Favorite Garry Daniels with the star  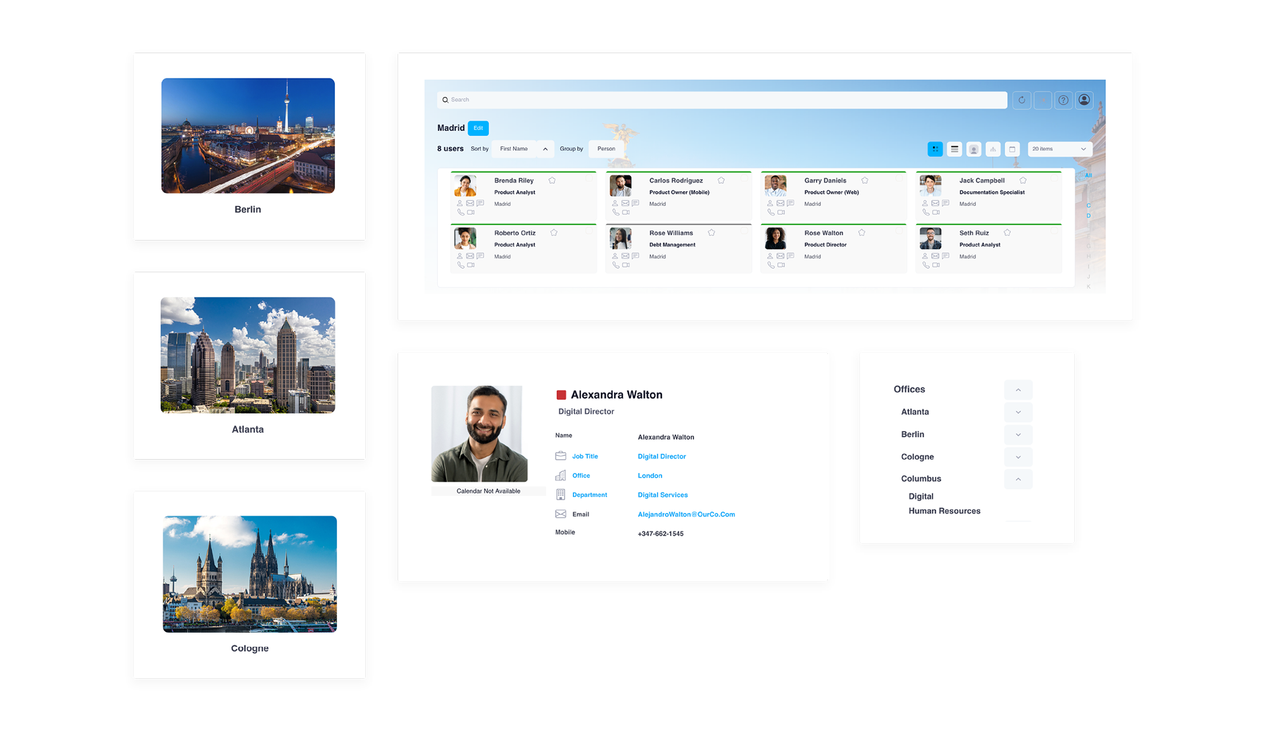865,180
